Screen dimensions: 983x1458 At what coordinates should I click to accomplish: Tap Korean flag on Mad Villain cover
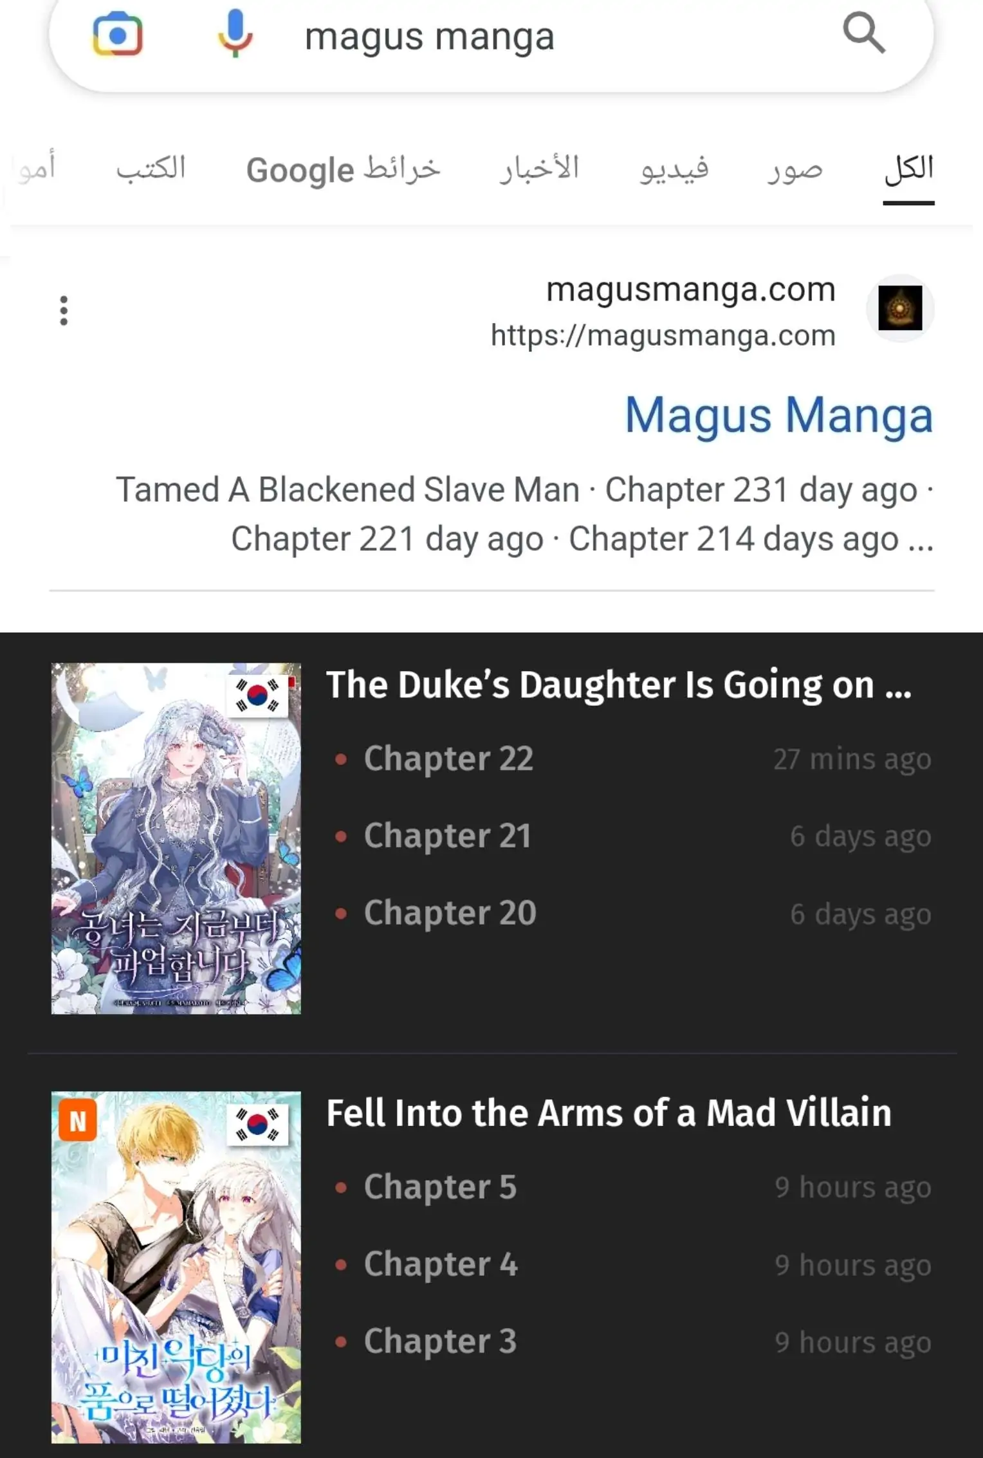[258, 1125]
